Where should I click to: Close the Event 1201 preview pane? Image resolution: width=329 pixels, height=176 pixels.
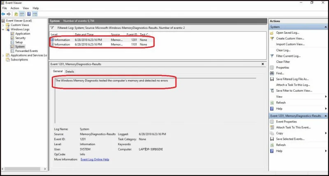click(x=263, y=64)
